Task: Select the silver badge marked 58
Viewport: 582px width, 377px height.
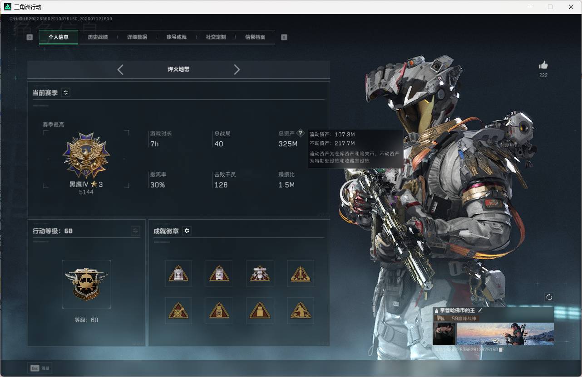Action: pyautogui.click(x=219, y=273)
